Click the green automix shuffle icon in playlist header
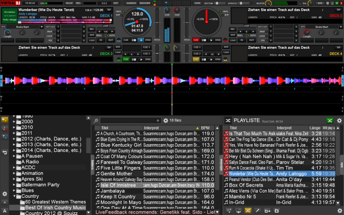The image size is (344, 215). pyautogui.click(x=330, y=120)
